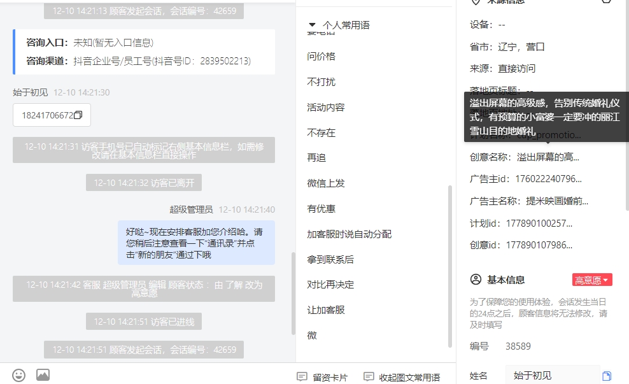Select the 加客服时说自动分配 quick phrase

[350, 234]
